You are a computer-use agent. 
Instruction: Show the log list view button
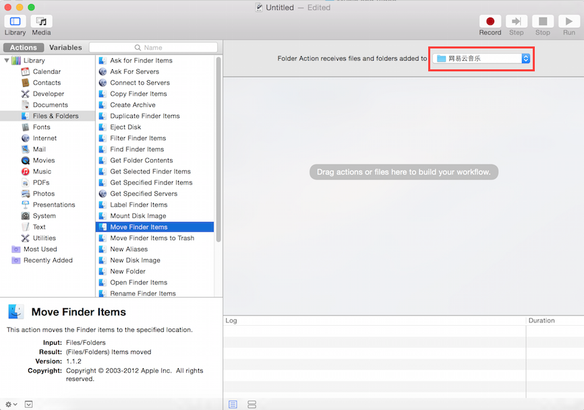pyautogui.click(x=233, y=404)
